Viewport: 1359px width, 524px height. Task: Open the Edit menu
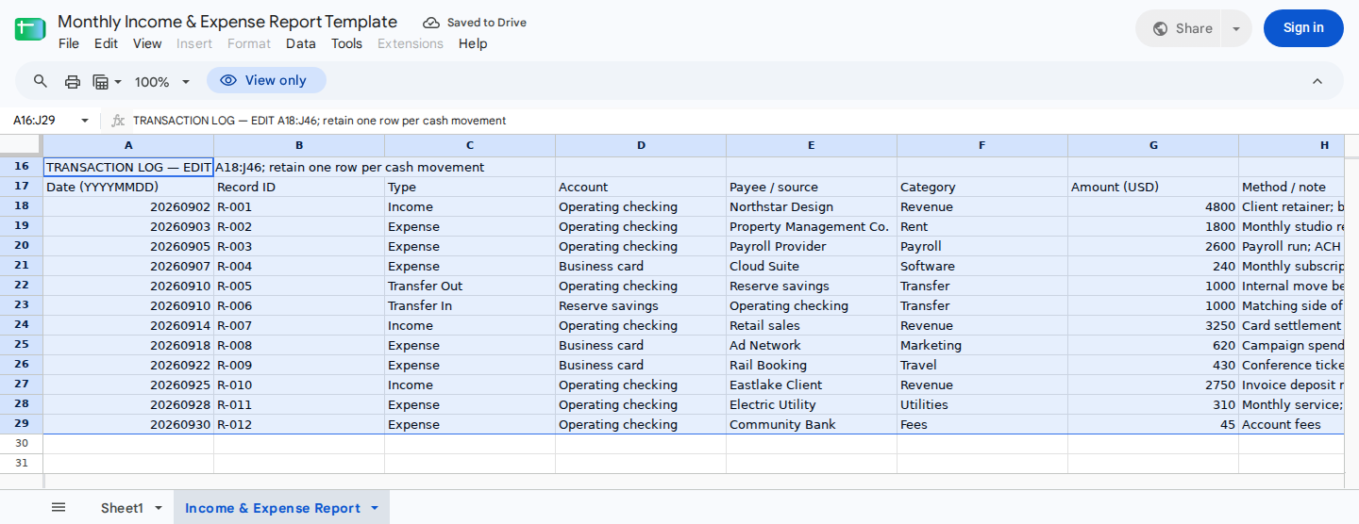click(106, 43)
